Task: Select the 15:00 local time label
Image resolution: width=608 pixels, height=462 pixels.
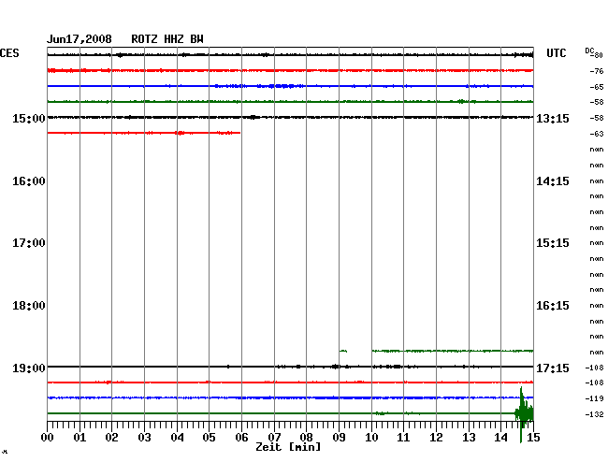Action: 29,119
